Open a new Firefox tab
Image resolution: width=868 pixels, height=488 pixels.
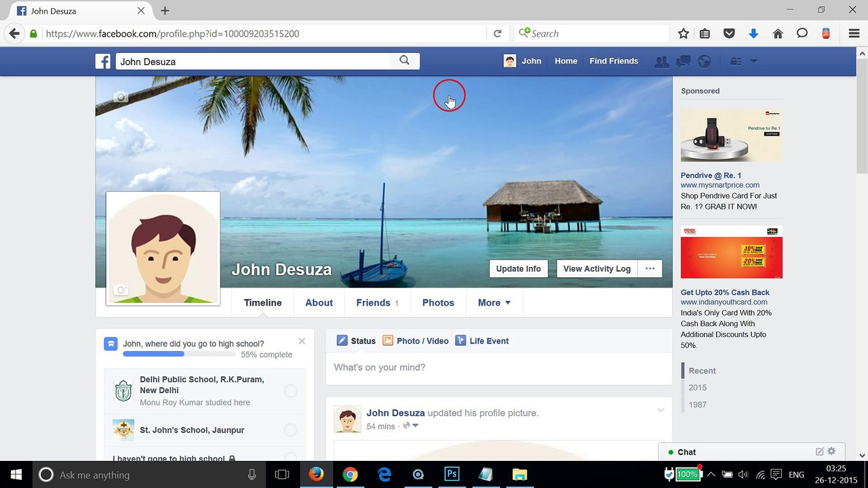[x=165, y=11]
